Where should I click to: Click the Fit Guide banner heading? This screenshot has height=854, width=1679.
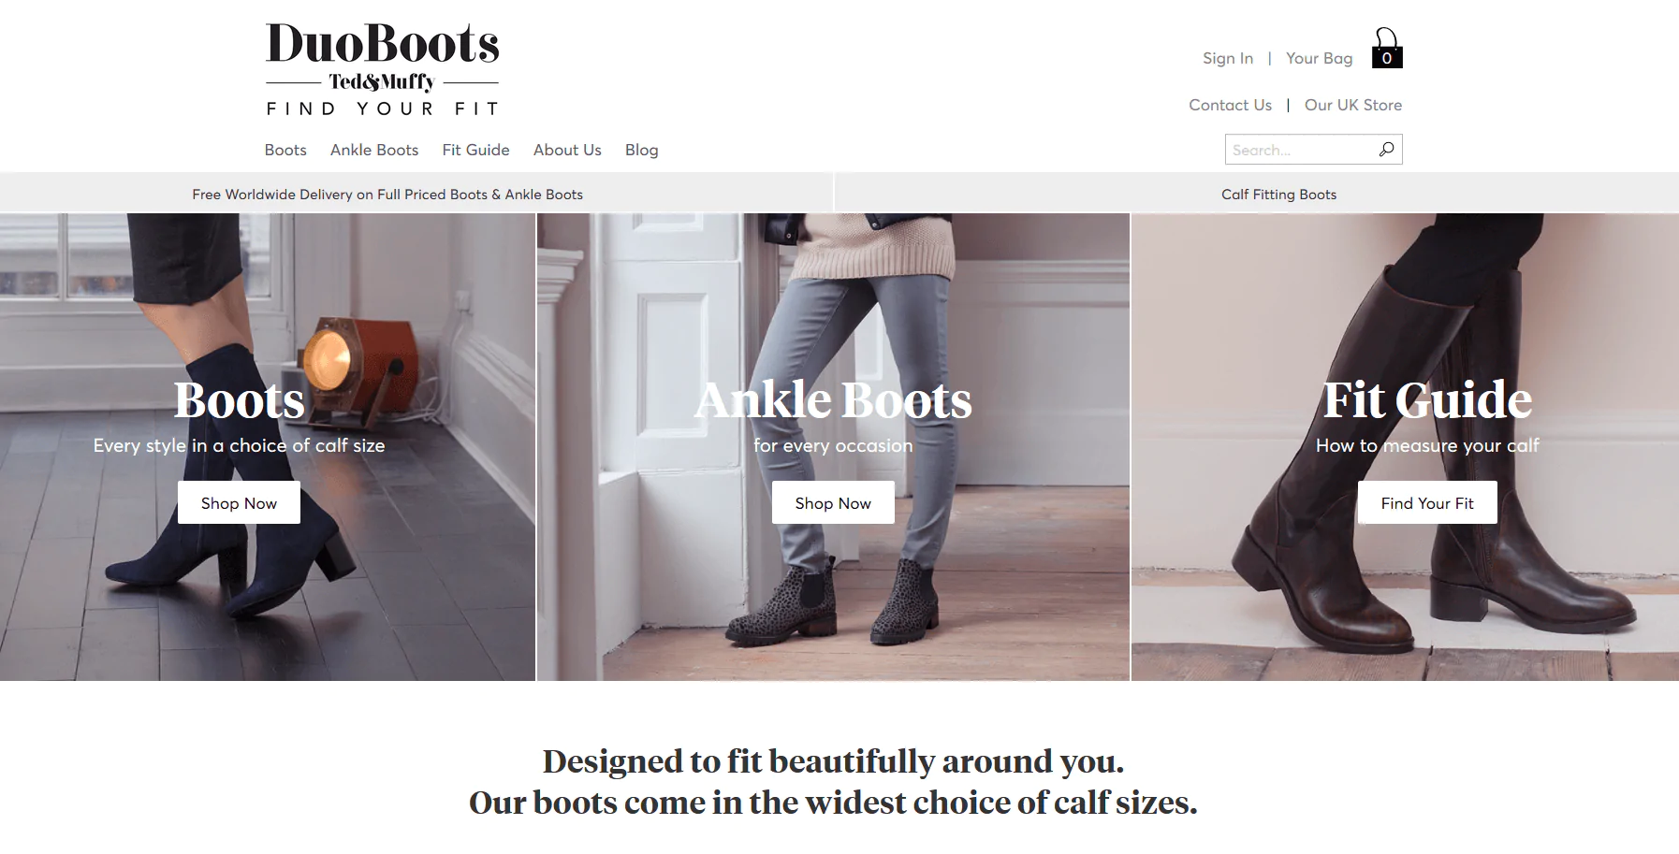1427,400
